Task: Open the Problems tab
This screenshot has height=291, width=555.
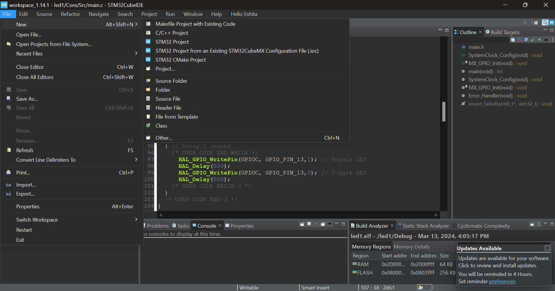Action: click(x=156, y=226)
